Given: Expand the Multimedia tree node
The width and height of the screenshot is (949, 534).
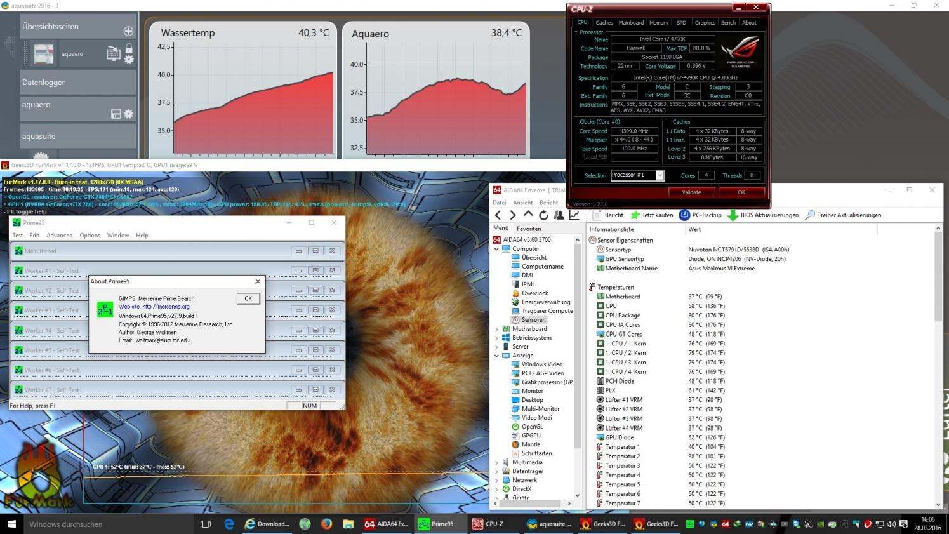Looking at the screenshot, I should (497, 462).
